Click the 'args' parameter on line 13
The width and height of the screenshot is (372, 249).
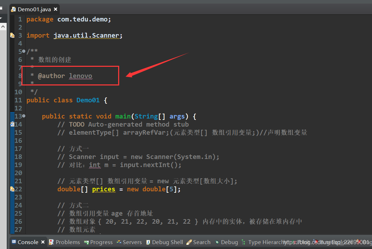click(x=177, y=116)
